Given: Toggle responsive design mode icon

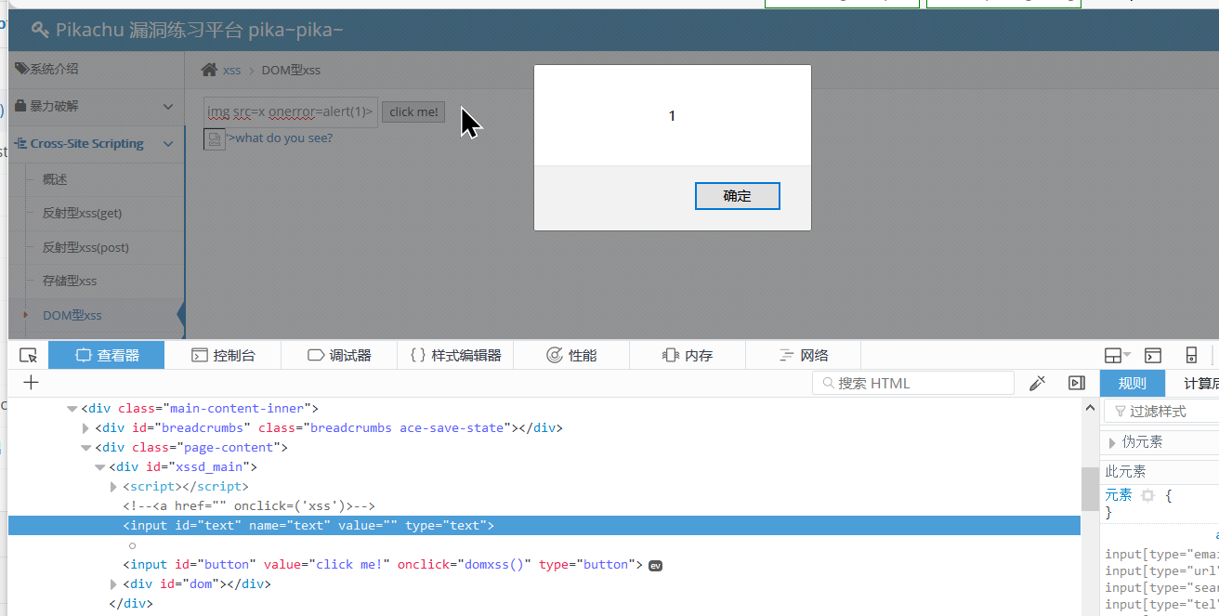Looking at the screenshot, I should [1191, 355].
